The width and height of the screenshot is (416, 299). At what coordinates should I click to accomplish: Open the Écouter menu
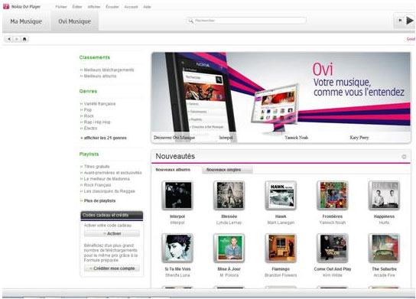pos(112,7)
